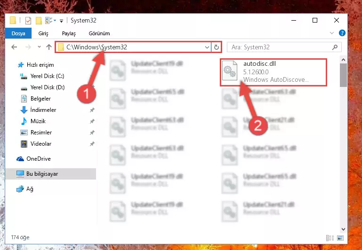The width and height of the screenshot is (362, 250).
Task: Expand the address bar history dropdown
Action: 207,47
